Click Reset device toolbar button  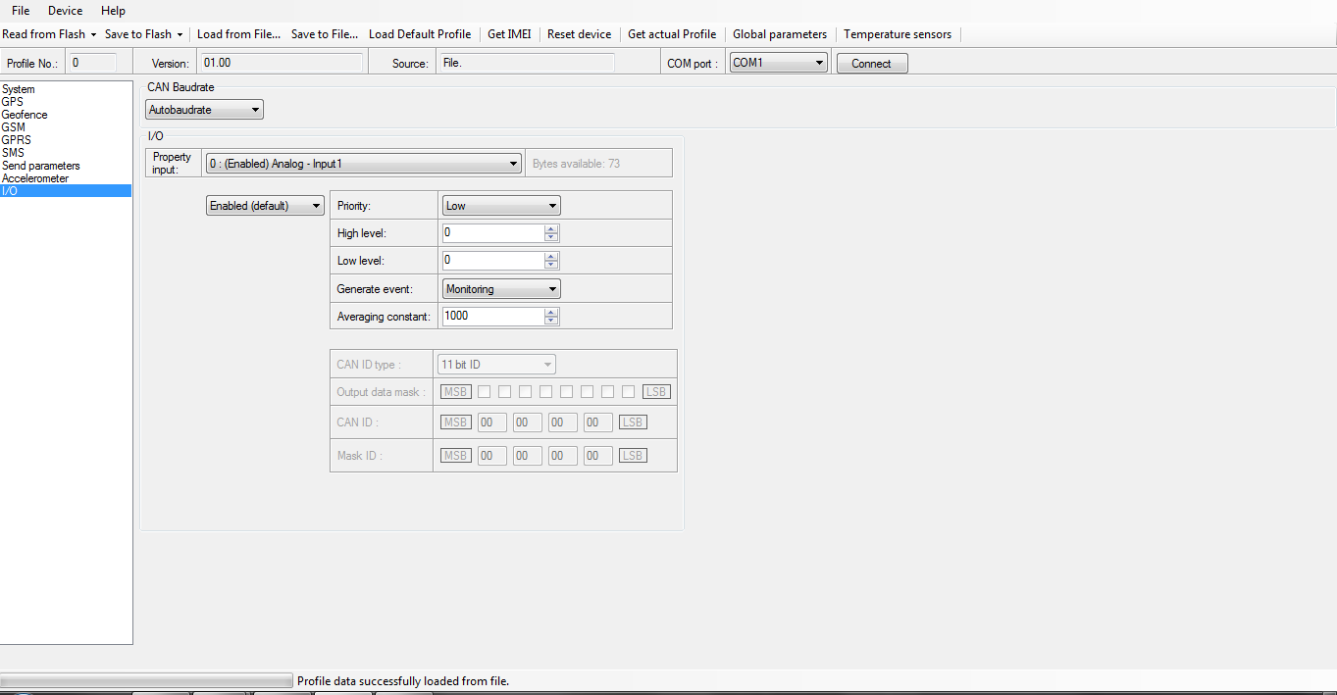pyautogui.click(x=579, y=34)
